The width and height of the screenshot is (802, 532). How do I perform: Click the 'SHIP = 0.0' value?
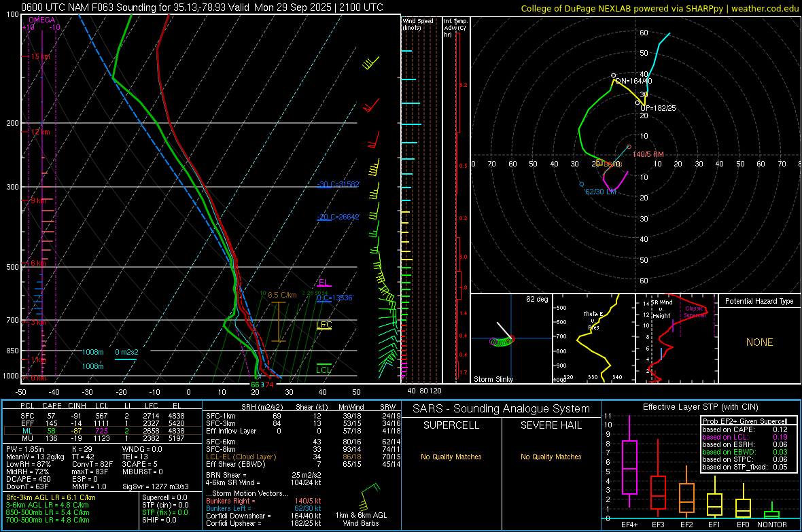(x=159, y=520)
